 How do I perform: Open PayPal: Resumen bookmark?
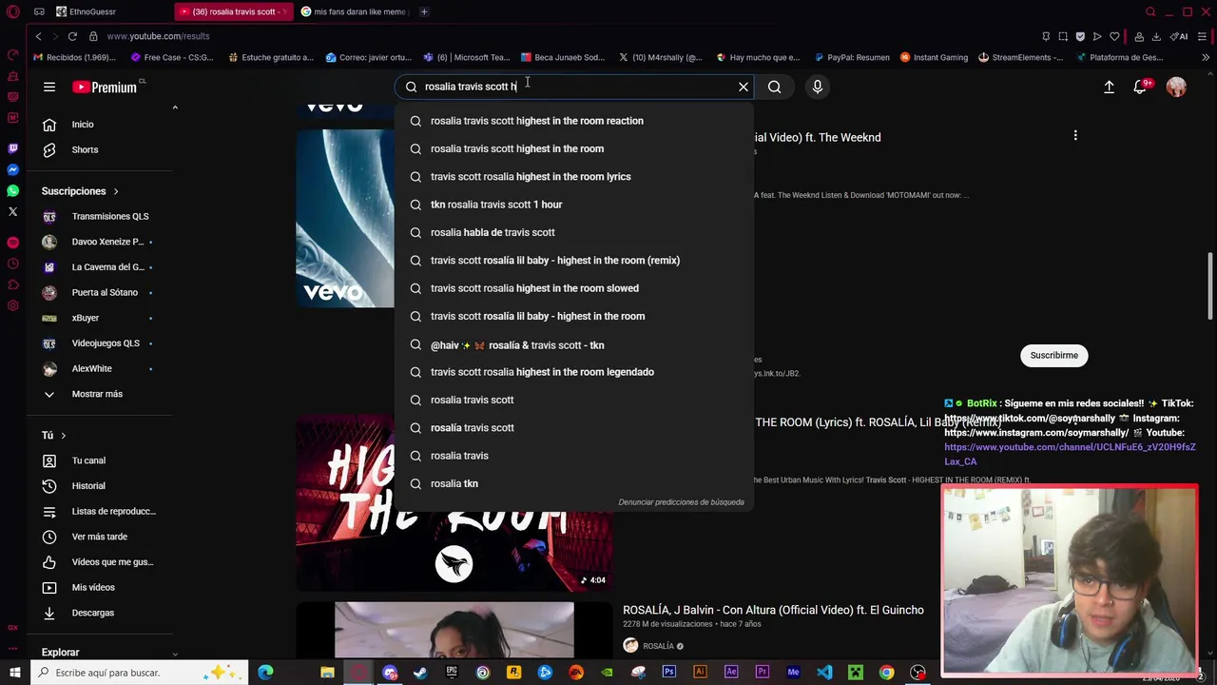[x=851, y=57]
